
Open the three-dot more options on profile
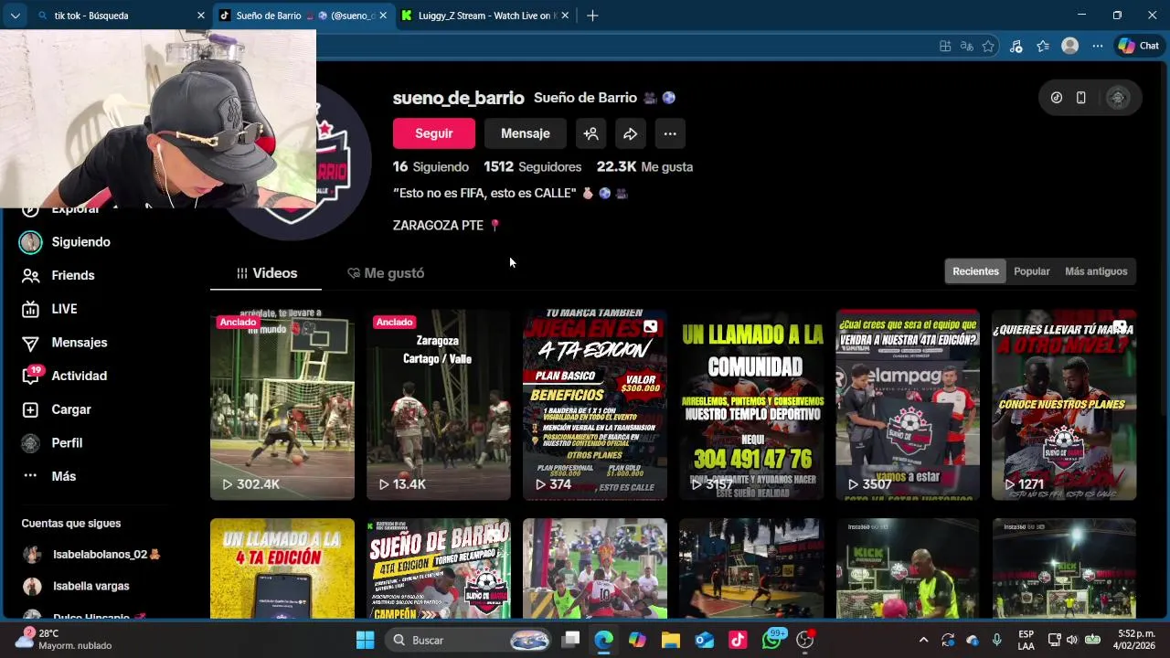670,133
